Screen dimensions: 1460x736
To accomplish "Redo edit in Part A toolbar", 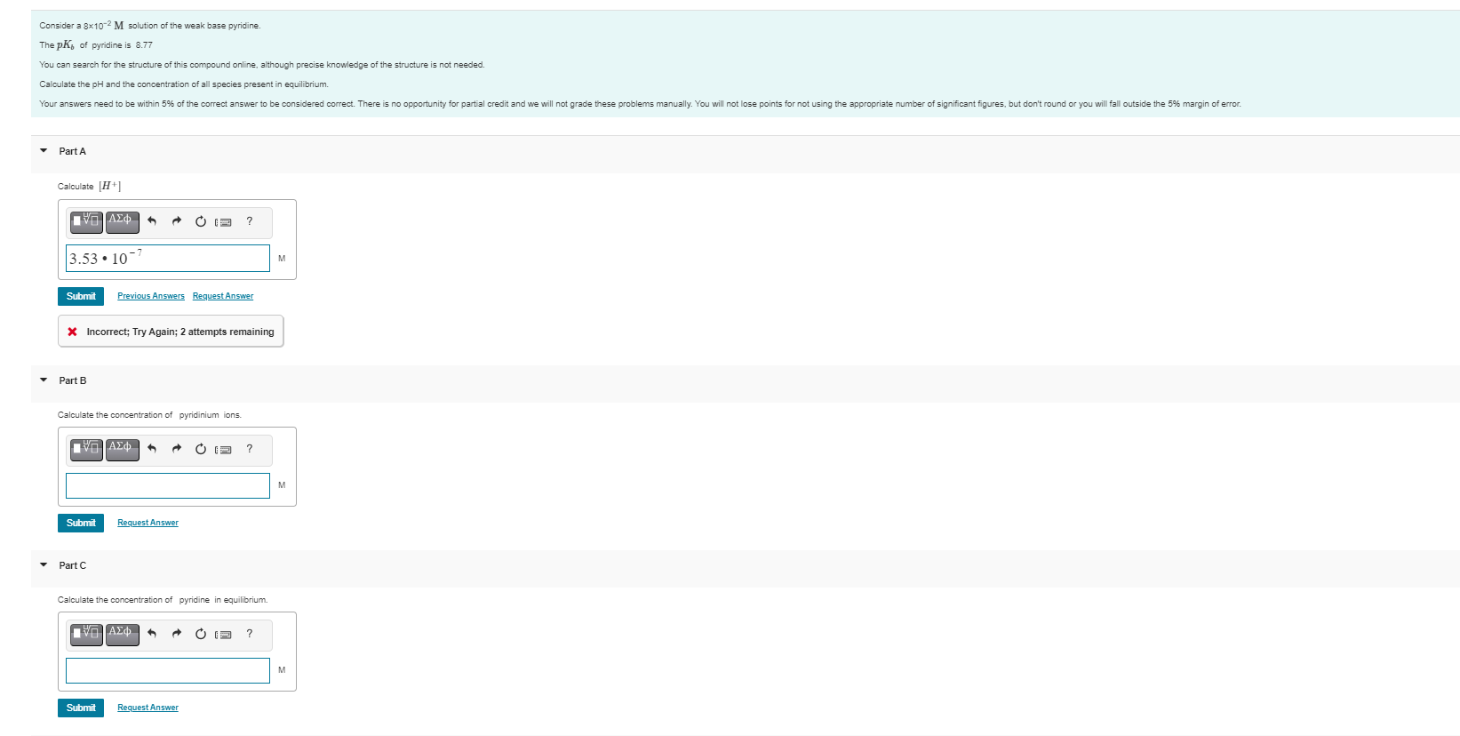I will (176, 221).
